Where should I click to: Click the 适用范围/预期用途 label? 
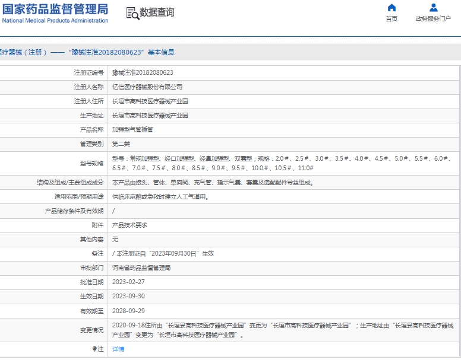pos(79,196)
